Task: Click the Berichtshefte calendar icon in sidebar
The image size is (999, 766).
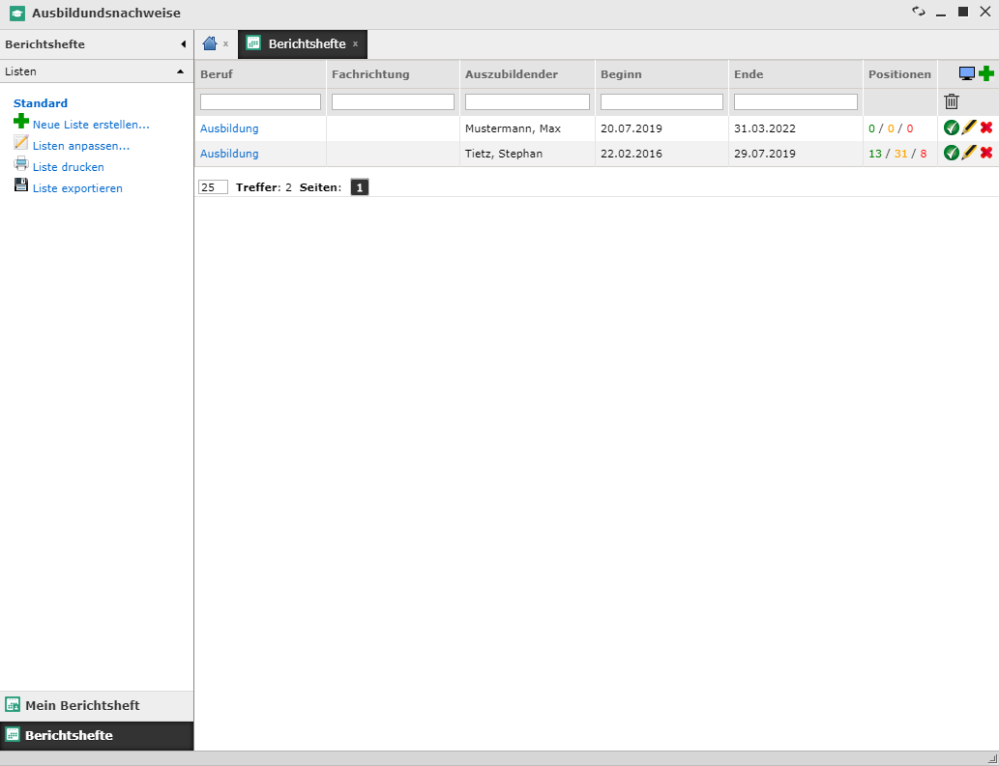Action: 13,734
